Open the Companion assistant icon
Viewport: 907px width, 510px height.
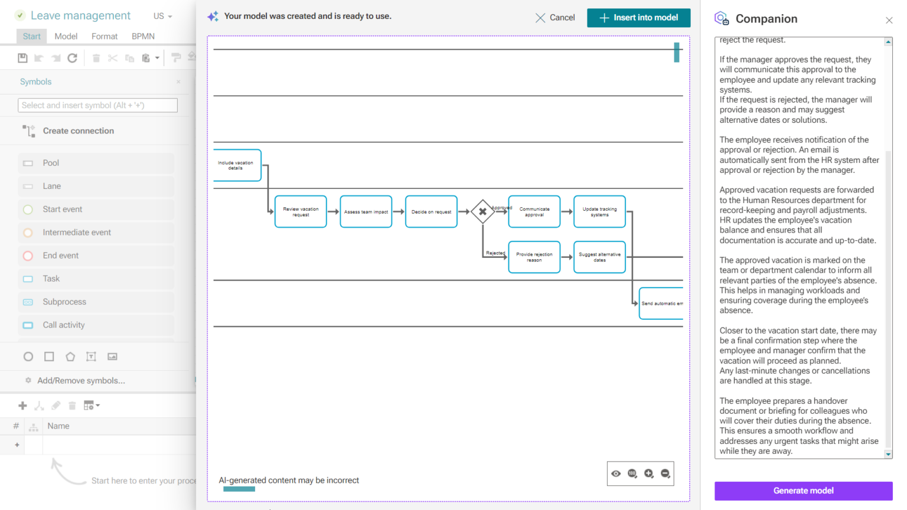(721, 18)
